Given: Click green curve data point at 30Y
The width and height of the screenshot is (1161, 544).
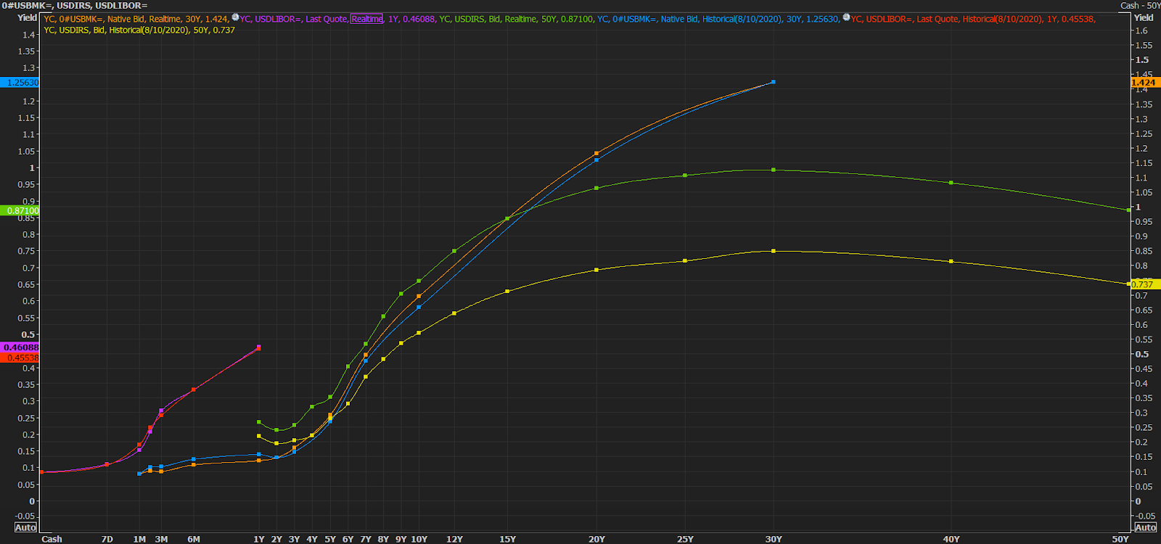Looking at the screenshot, I should point(774,170).
